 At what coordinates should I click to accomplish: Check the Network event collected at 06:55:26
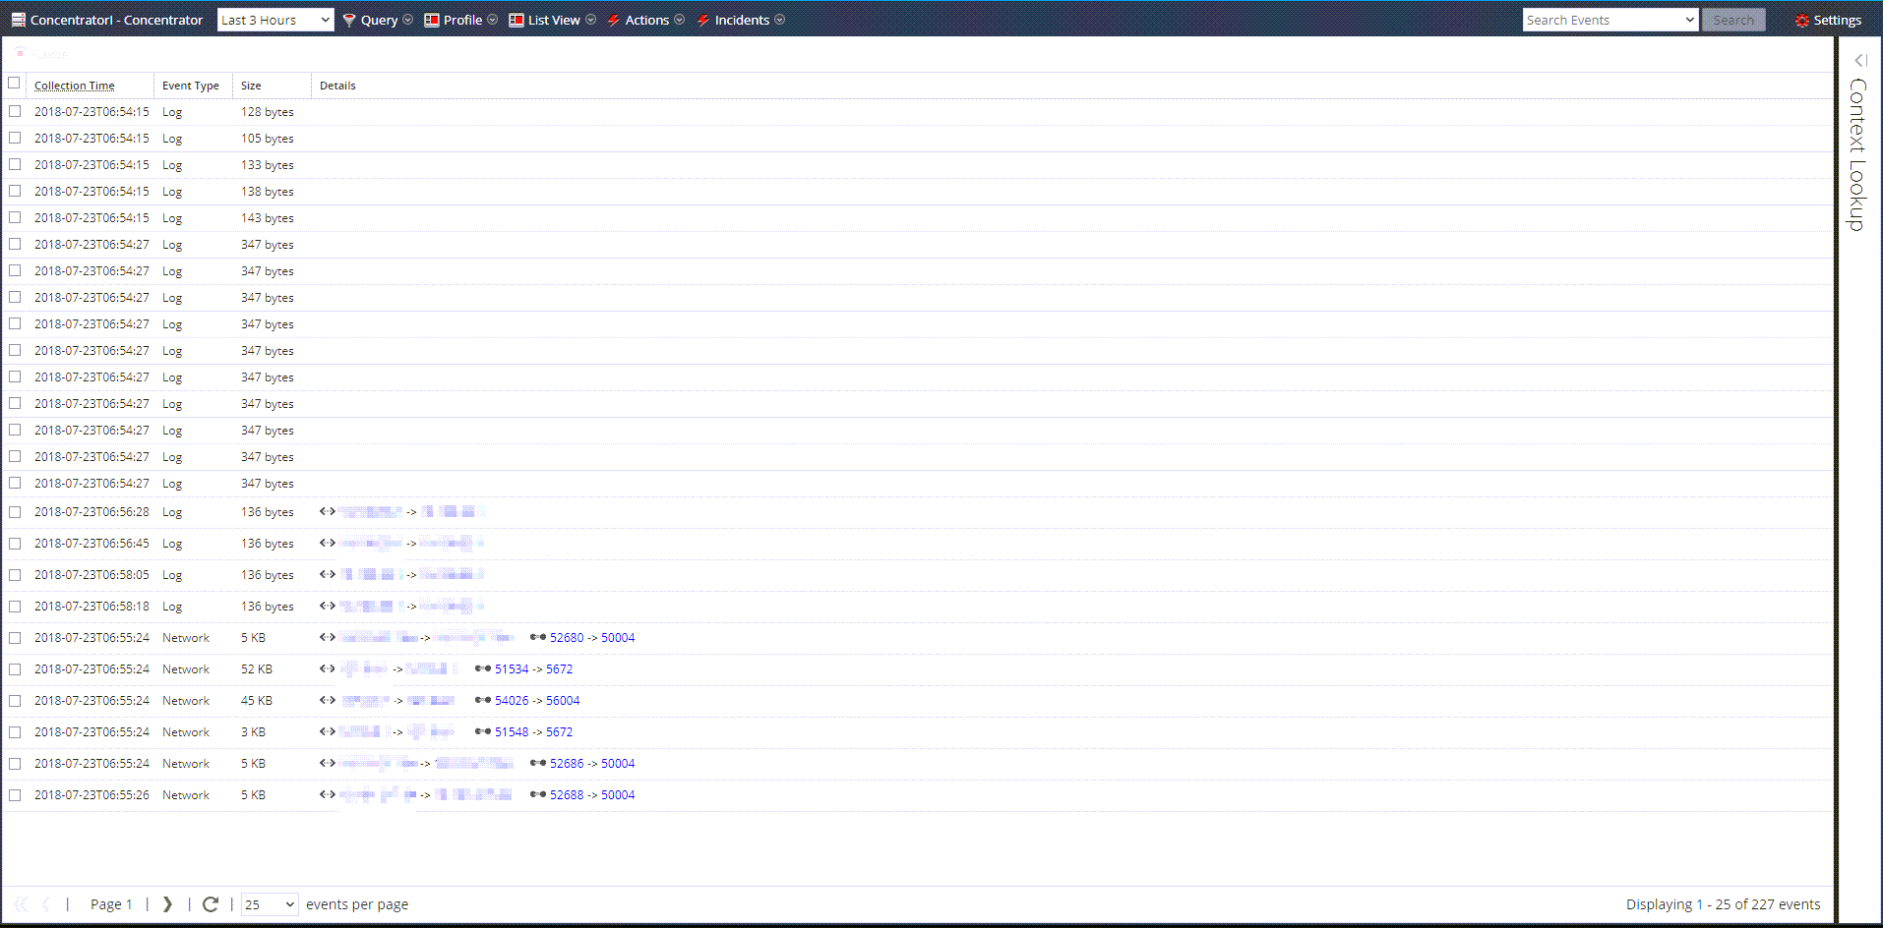[15, 794]
